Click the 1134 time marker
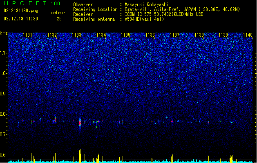Screen dimensions: 257x163 tap(101, 35)
